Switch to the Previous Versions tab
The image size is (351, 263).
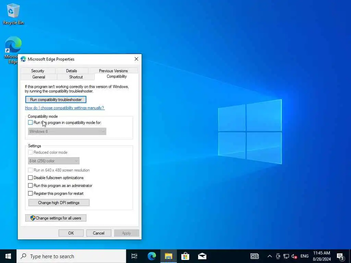113,71
